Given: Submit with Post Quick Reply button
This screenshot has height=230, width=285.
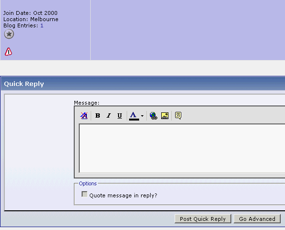Looking at the screenshot, I should [x=203, y=219].
